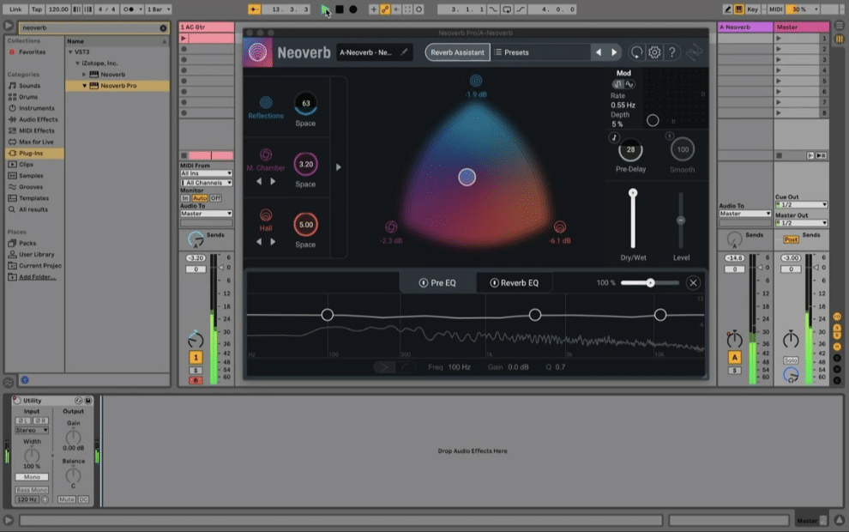The width and height of the screenshot is (849, 532).
Task: Open the Packs place
Action: coord(27,243)
